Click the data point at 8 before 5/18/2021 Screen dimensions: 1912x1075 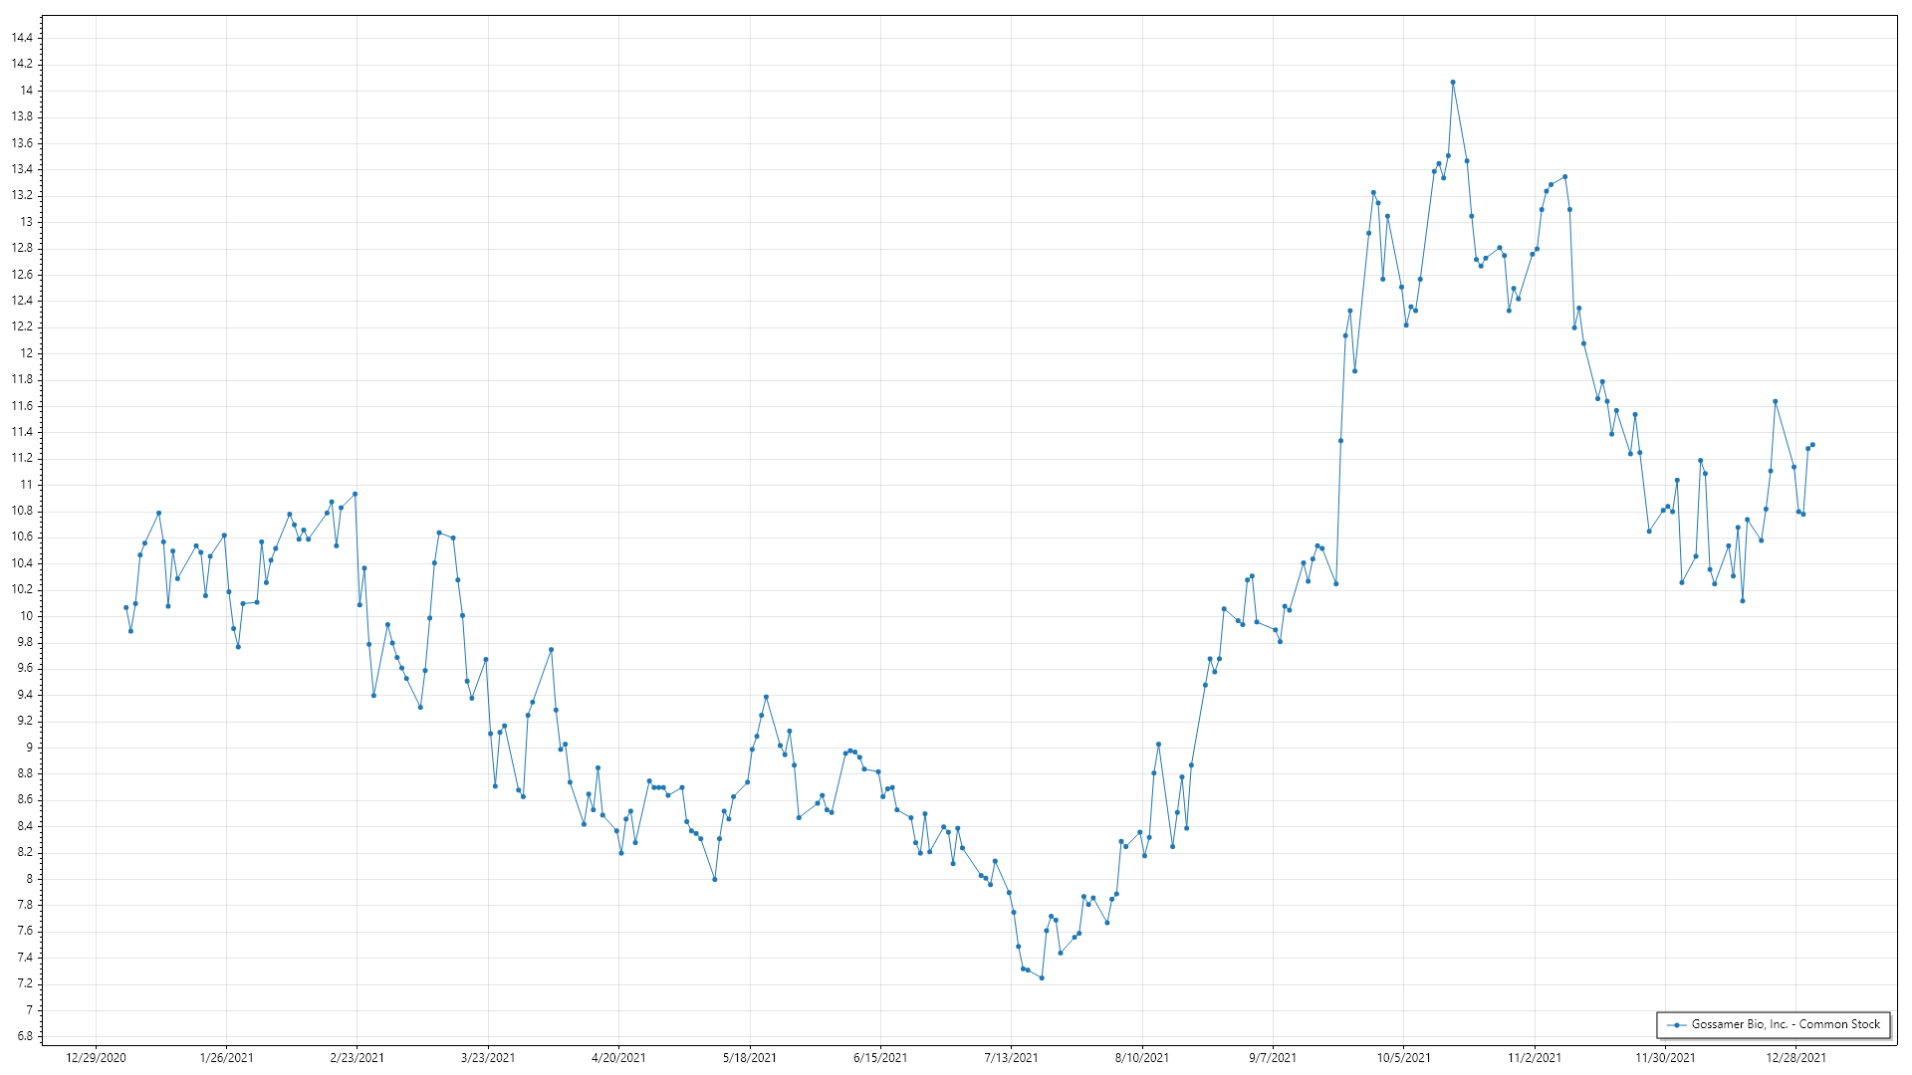(715, 880)
